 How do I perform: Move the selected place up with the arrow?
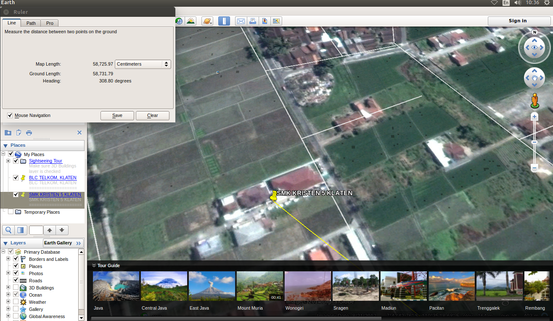(50, 230)
